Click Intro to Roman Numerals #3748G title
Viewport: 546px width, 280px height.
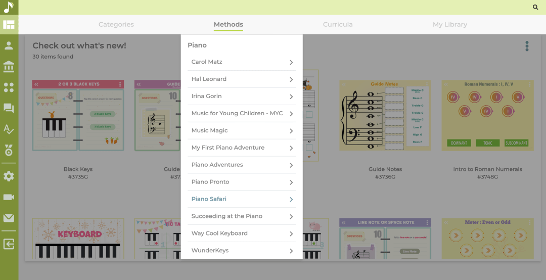[x=487, y=173]
